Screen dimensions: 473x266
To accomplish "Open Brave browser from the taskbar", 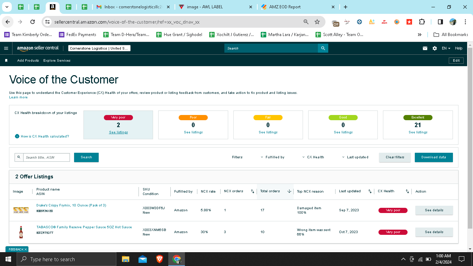I will coord(160,259).
